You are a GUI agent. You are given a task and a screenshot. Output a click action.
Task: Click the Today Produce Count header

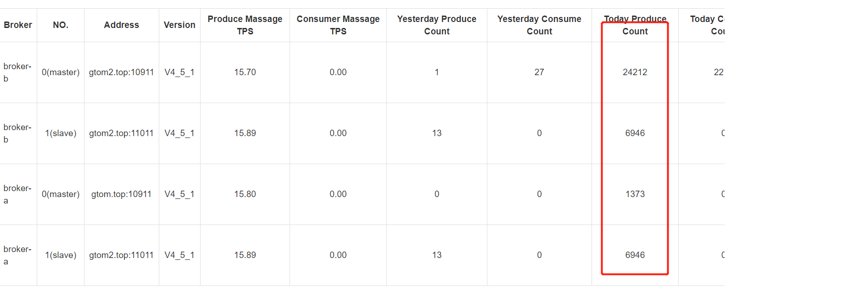(635, 25)
